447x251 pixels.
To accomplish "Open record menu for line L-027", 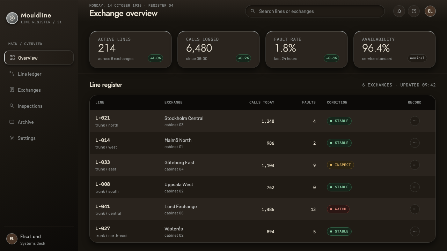I will [415, 231].
